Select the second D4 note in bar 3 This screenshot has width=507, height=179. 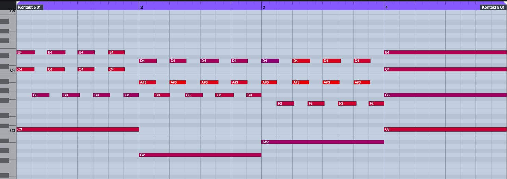[x=301, y=61]
